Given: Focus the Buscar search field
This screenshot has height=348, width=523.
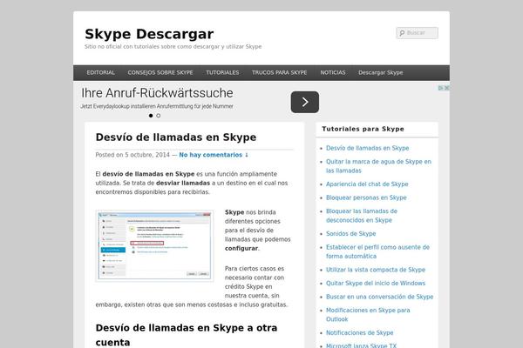Looking at the screenshot, I should click(418, 33).
